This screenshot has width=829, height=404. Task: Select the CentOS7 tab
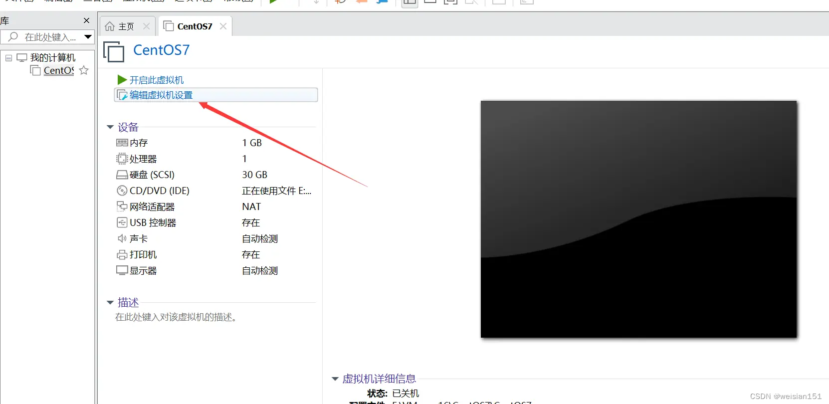195,26
